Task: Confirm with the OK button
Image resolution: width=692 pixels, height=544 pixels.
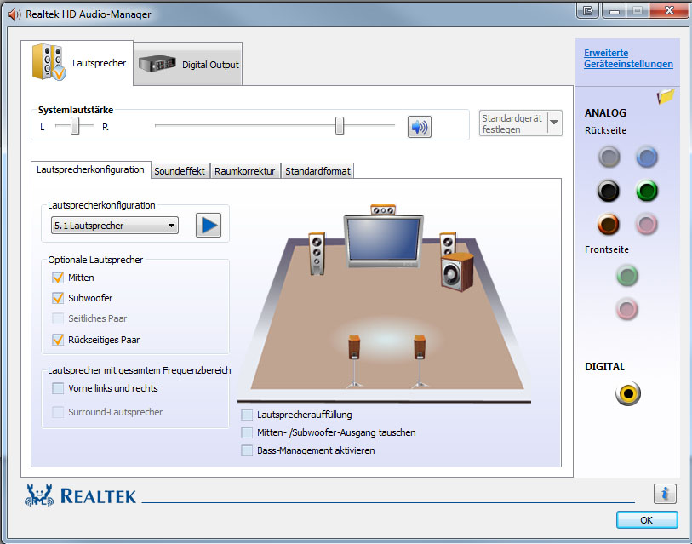Action: point(647,519)
